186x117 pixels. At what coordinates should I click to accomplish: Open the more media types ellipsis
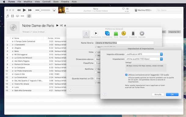point(23,16)
